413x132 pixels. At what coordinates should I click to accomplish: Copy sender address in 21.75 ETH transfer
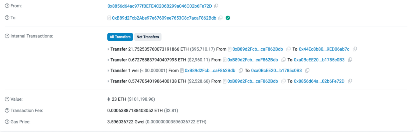point(289,49)
